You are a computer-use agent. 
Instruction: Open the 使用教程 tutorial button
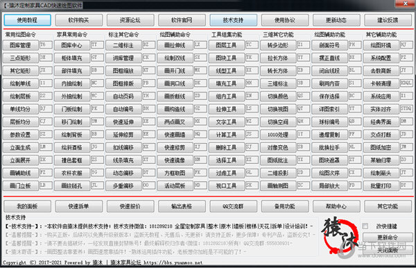pyautogui.click(x=27, y=20)
